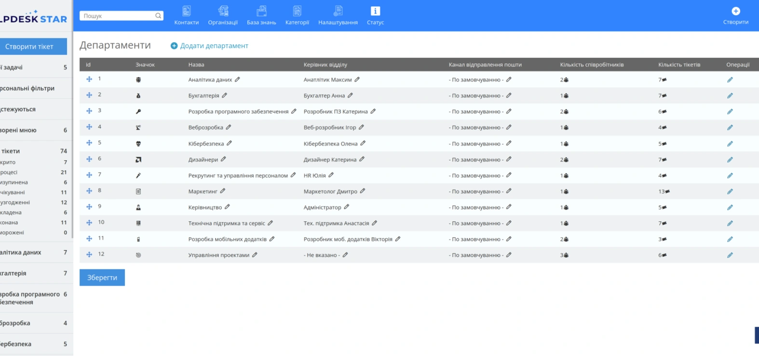Click Тех. підтримка Анастасія cell

pos(337,223)
